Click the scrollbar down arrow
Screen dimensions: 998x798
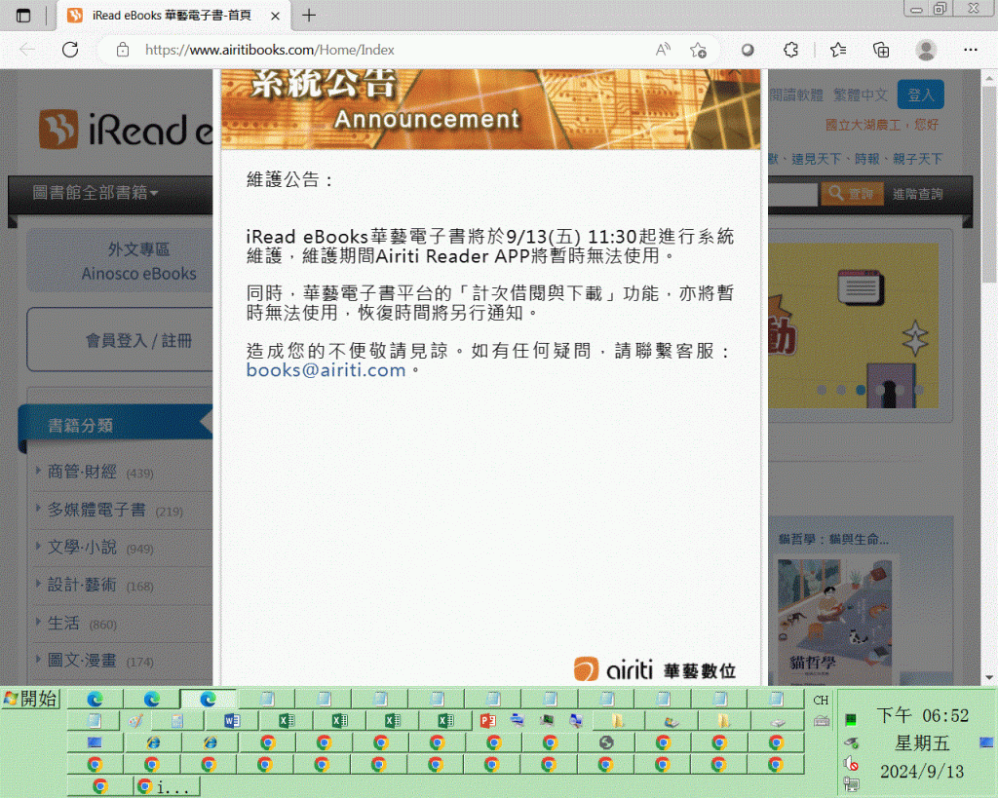[988, 677]
